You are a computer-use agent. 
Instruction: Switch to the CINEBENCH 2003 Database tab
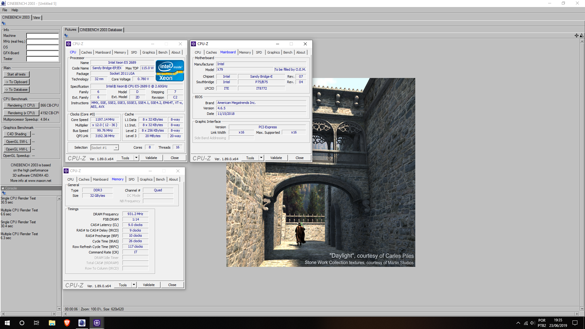click(x=101, y=30)
